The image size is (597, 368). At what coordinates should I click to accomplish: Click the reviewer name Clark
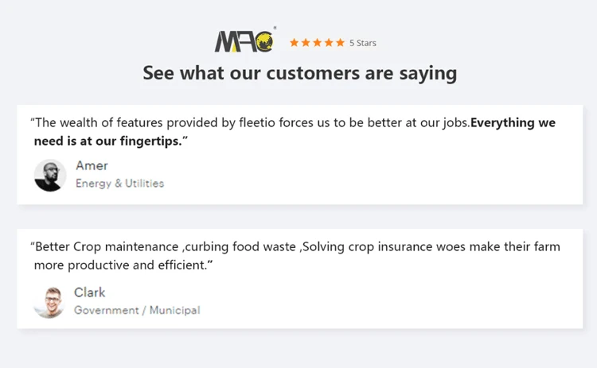point(90,292)
